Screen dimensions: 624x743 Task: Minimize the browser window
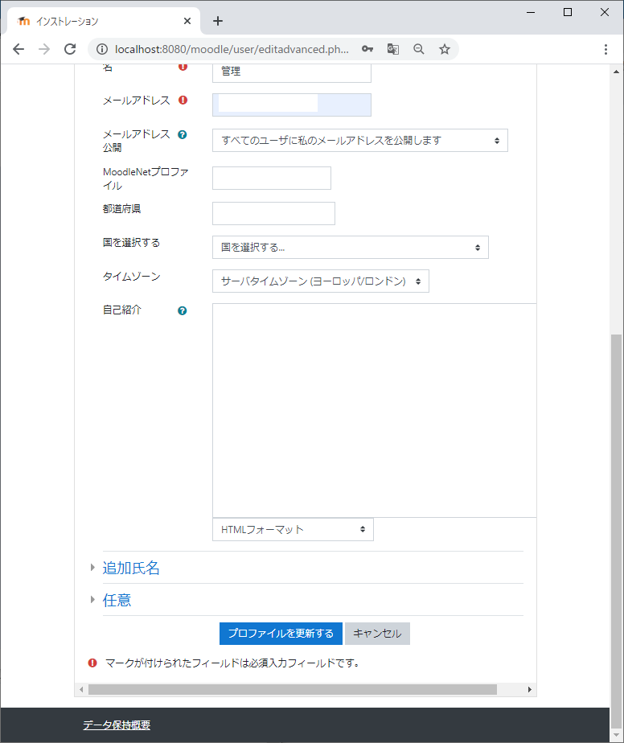pyautogui.click(x=531, y=12)
